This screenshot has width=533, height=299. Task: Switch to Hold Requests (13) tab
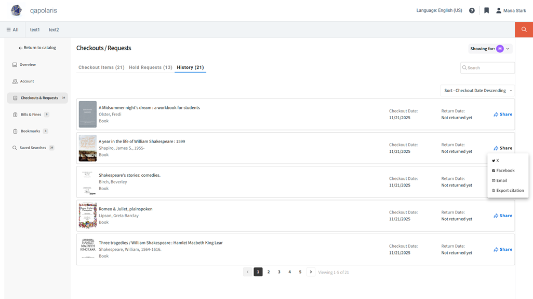151,67
